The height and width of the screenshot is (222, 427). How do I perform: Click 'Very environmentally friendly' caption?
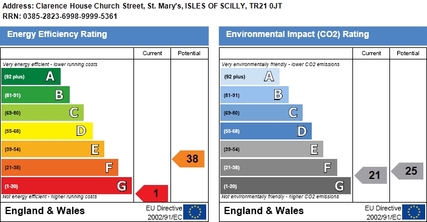pyautogui.click(x=280, y=64)
